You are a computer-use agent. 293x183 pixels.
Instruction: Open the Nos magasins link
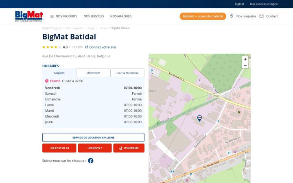coord(246,16)
